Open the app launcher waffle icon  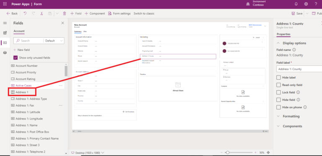(x=5, y=4)
